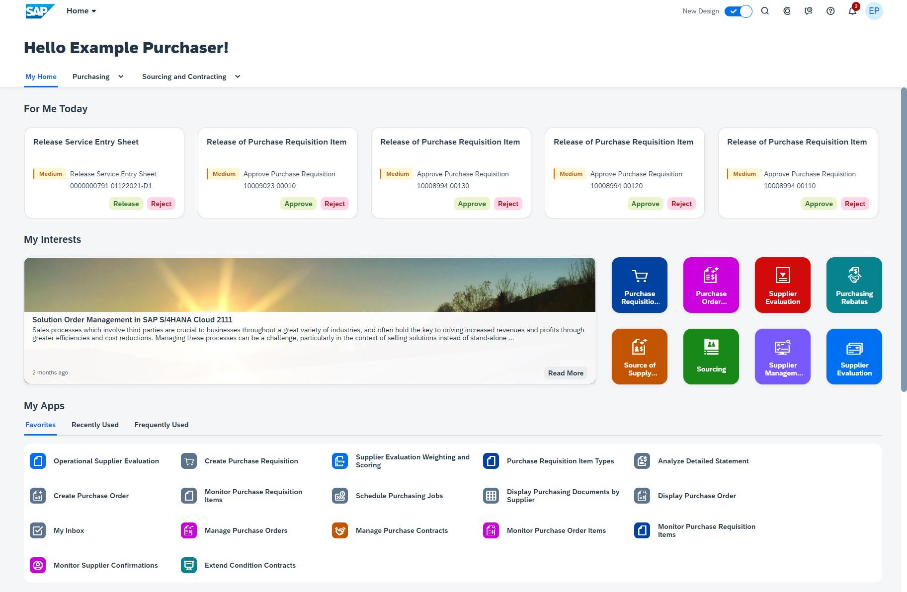The width and height of the screenshot is (907, 592).
Task: Click the Manage Purchase Orders icon
Action: pyautogui.click(x=189, y=530)
